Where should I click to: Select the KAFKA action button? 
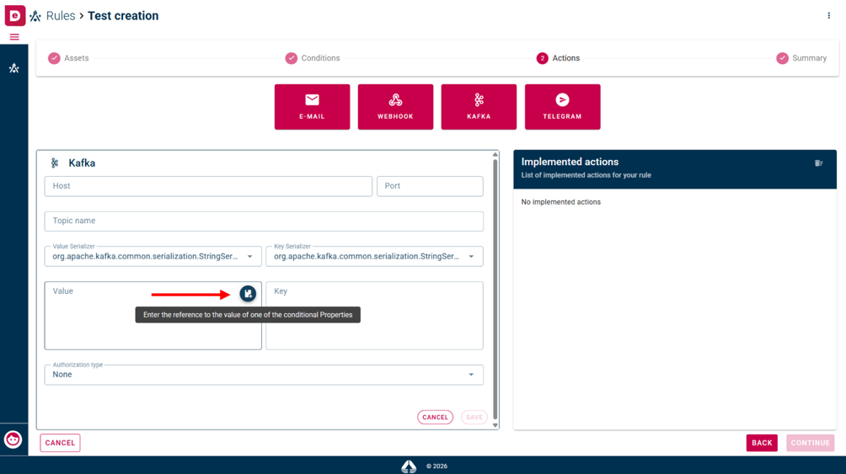479,107
